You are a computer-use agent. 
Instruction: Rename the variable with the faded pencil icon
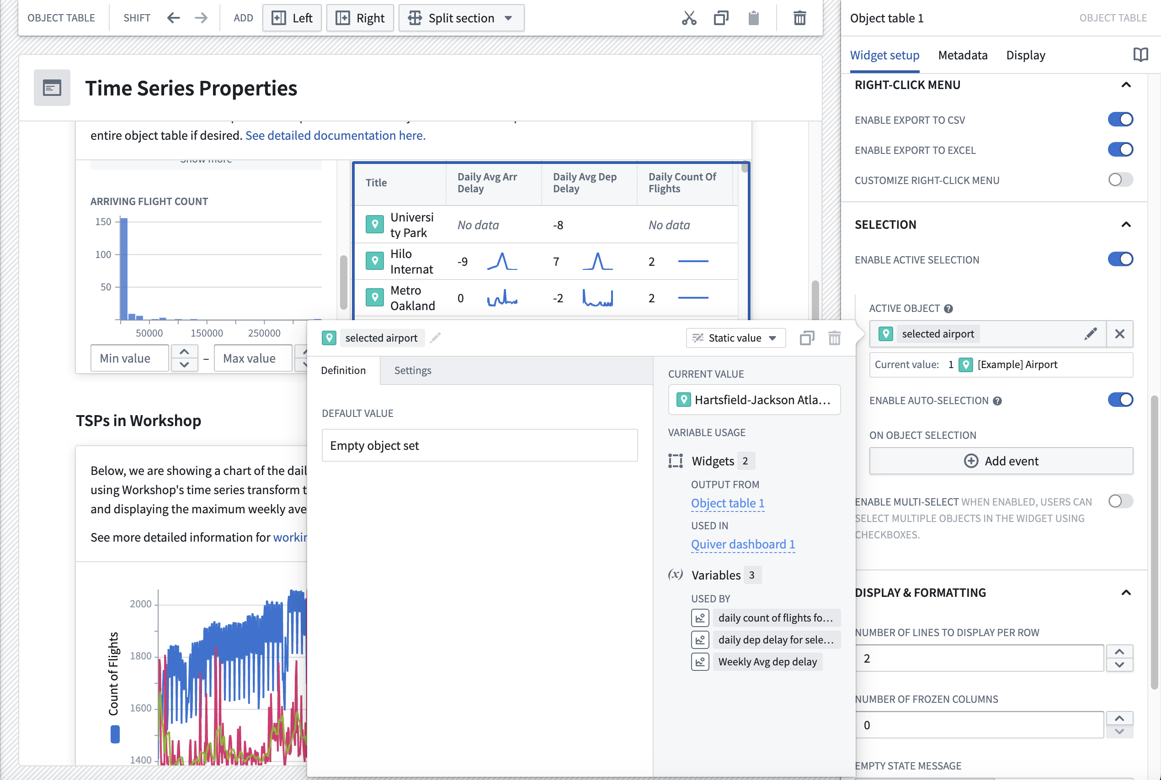pyautogui.click(x=436, y=338)
